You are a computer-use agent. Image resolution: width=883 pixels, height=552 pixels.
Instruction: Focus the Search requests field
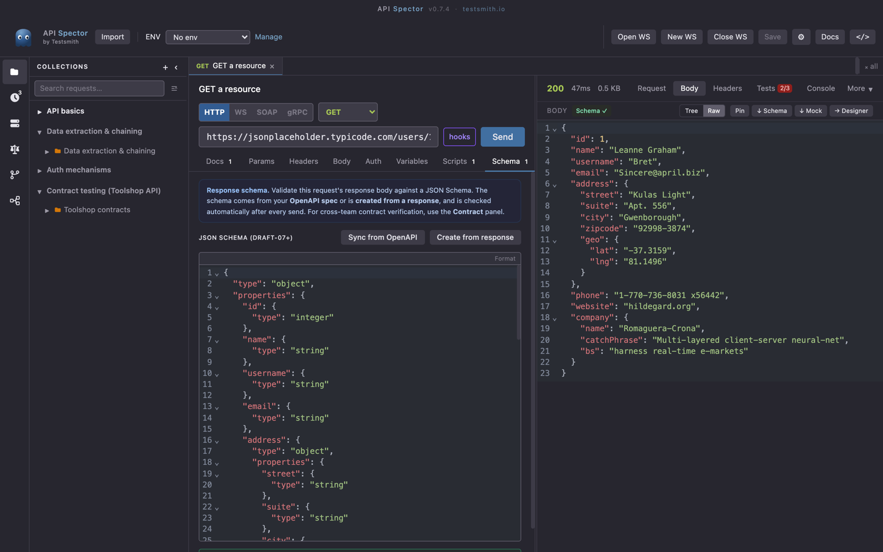tap(99, 88)
